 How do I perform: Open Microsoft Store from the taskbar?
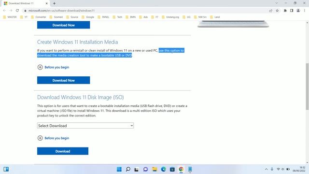point(172,169)
